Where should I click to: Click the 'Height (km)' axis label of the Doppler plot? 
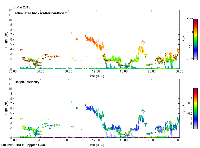tap(6, 108)
